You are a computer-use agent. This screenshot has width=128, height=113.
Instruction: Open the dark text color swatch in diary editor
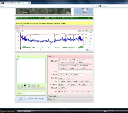click(25, 85)
